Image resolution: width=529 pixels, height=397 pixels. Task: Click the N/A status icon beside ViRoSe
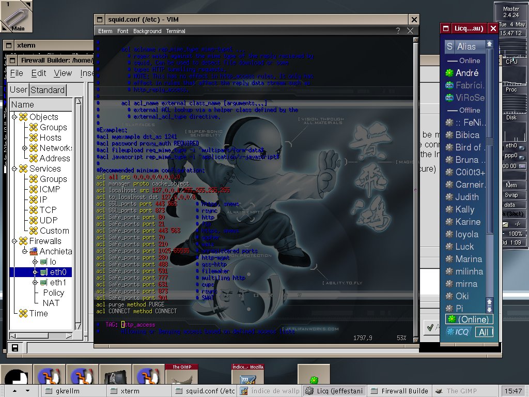click(x=449, y=98)
